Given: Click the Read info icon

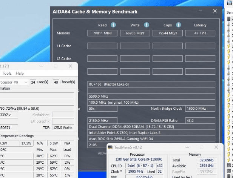Looking at the screenshot, I should click(113, 25).
